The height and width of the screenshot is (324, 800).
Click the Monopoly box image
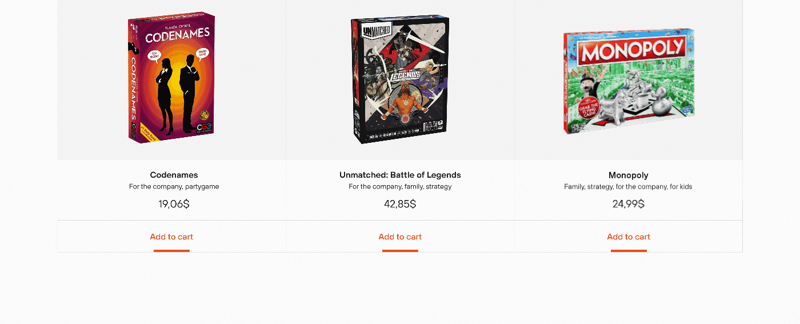coord(629,81)
